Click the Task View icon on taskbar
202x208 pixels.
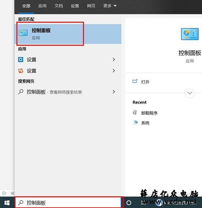(x=144, y=203)
